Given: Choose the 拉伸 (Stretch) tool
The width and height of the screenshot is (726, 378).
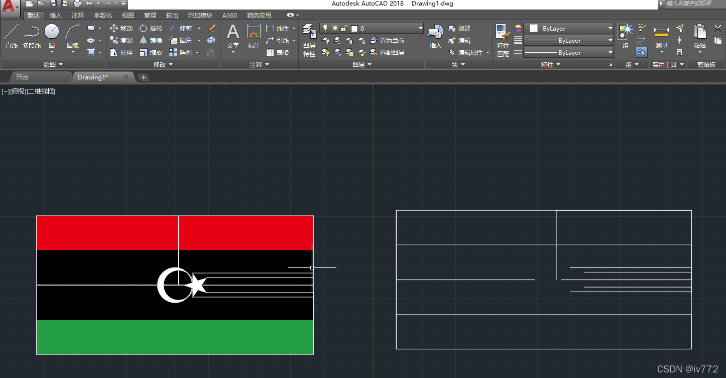Looking at the screenshot, I should tap(121, 52).
